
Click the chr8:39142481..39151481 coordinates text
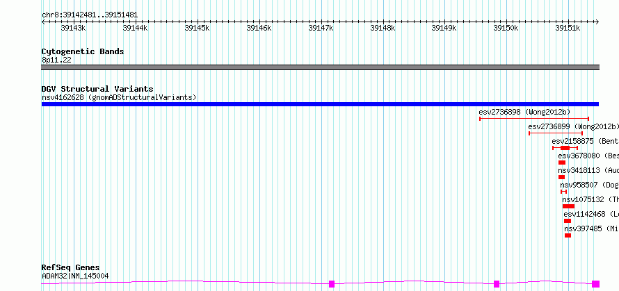click(90, 15)
